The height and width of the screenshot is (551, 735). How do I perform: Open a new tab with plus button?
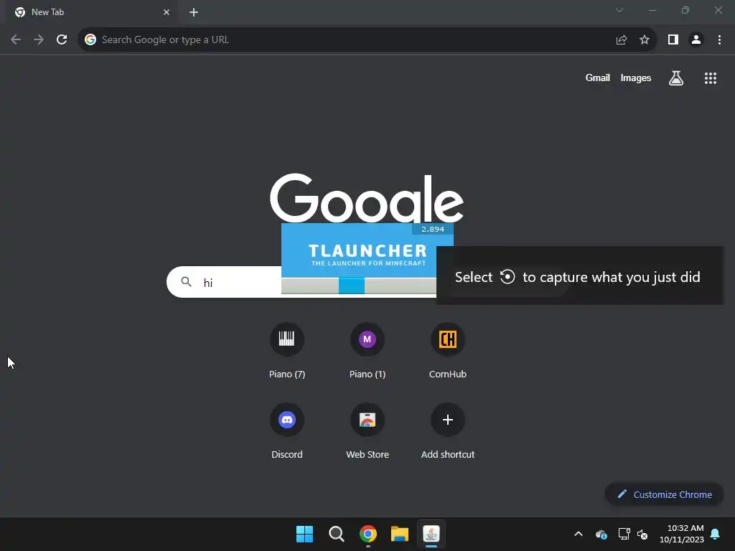194,12
